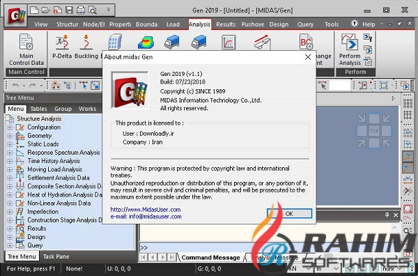This screenshot has height=276, width=418.
Task: Pin the message window with pushpin icon
Action: 387,215
